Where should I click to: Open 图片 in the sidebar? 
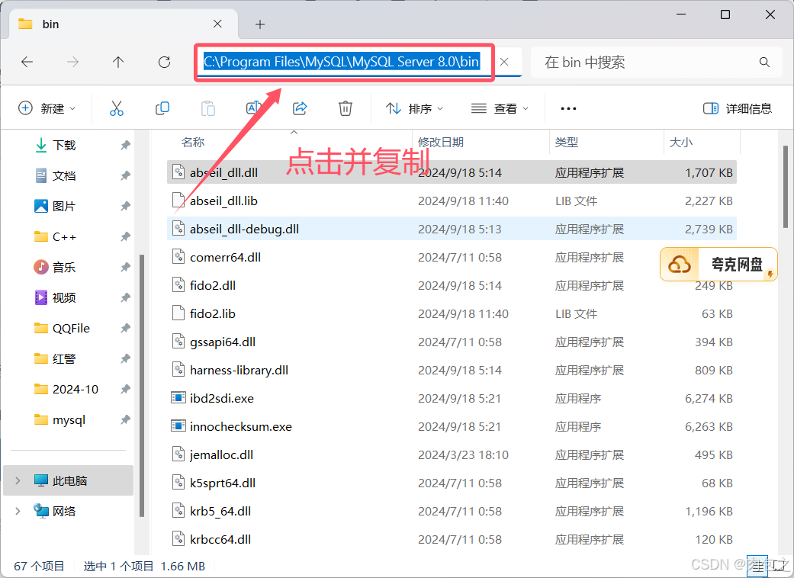[64, 206]
